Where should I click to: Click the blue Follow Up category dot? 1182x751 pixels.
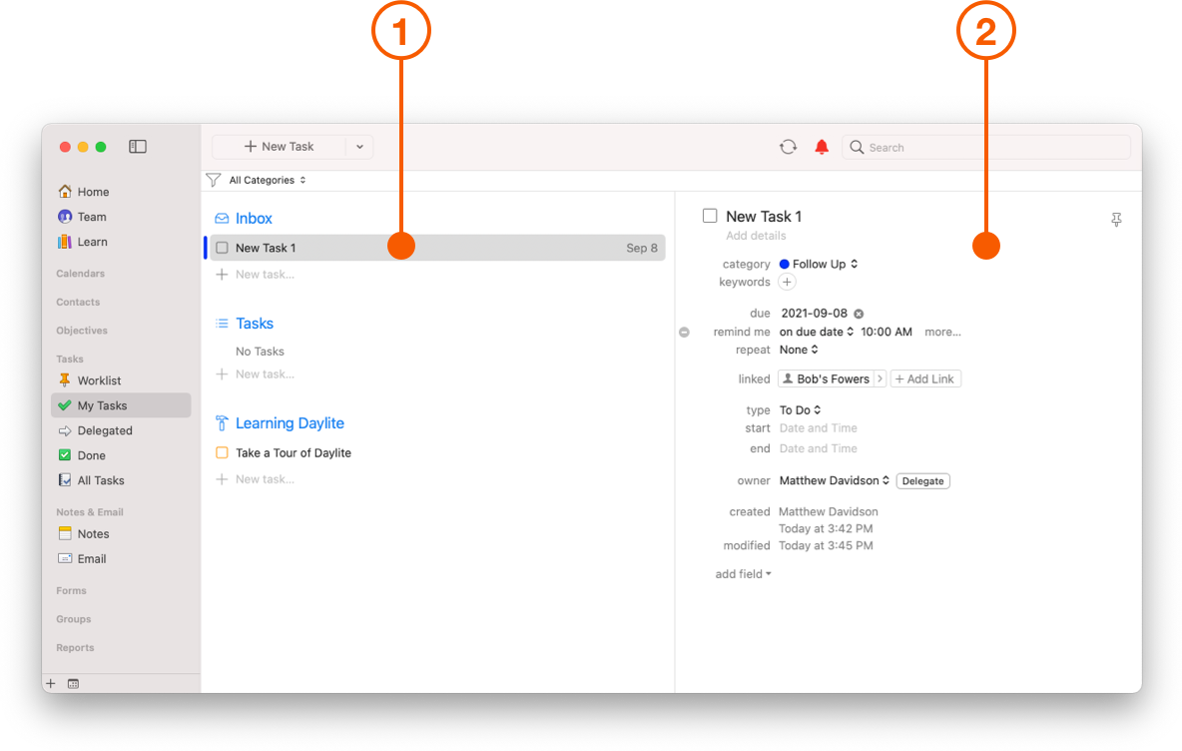pos(786,264)
